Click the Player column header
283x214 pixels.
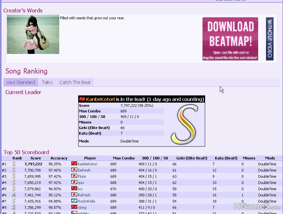[90, 158]
